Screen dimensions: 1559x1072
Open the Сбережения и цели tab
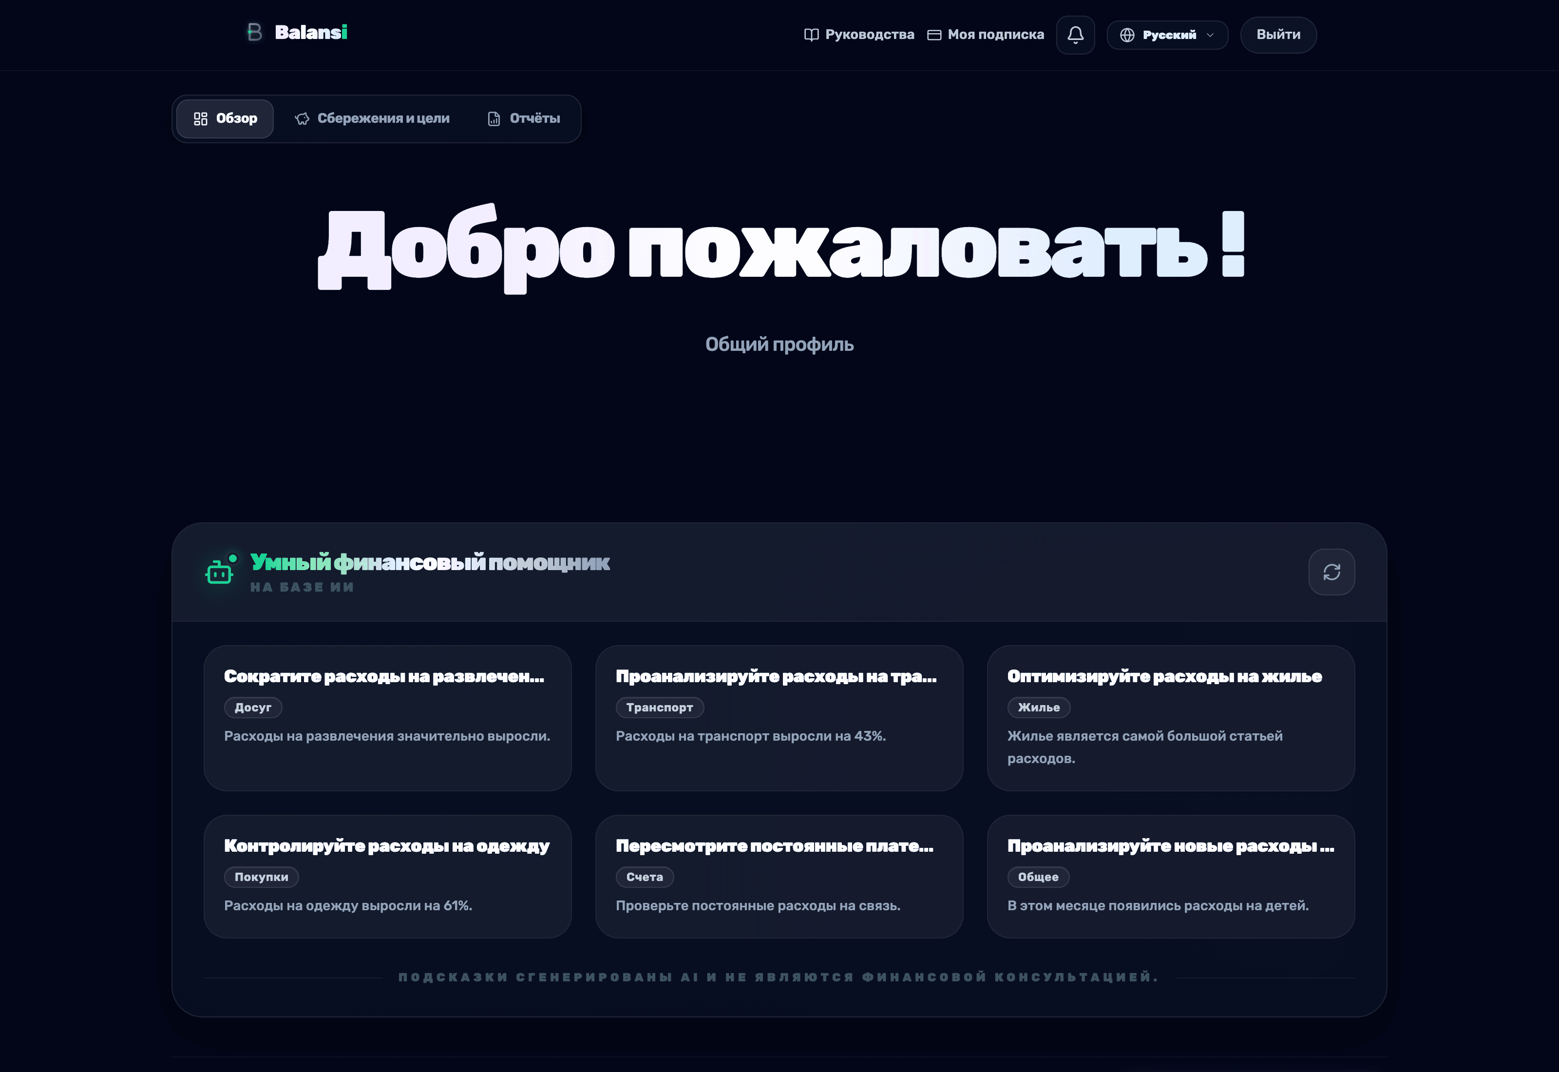pos(372,119)
